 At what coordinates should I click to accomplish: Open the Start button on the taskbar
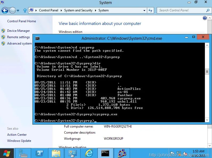7,153
